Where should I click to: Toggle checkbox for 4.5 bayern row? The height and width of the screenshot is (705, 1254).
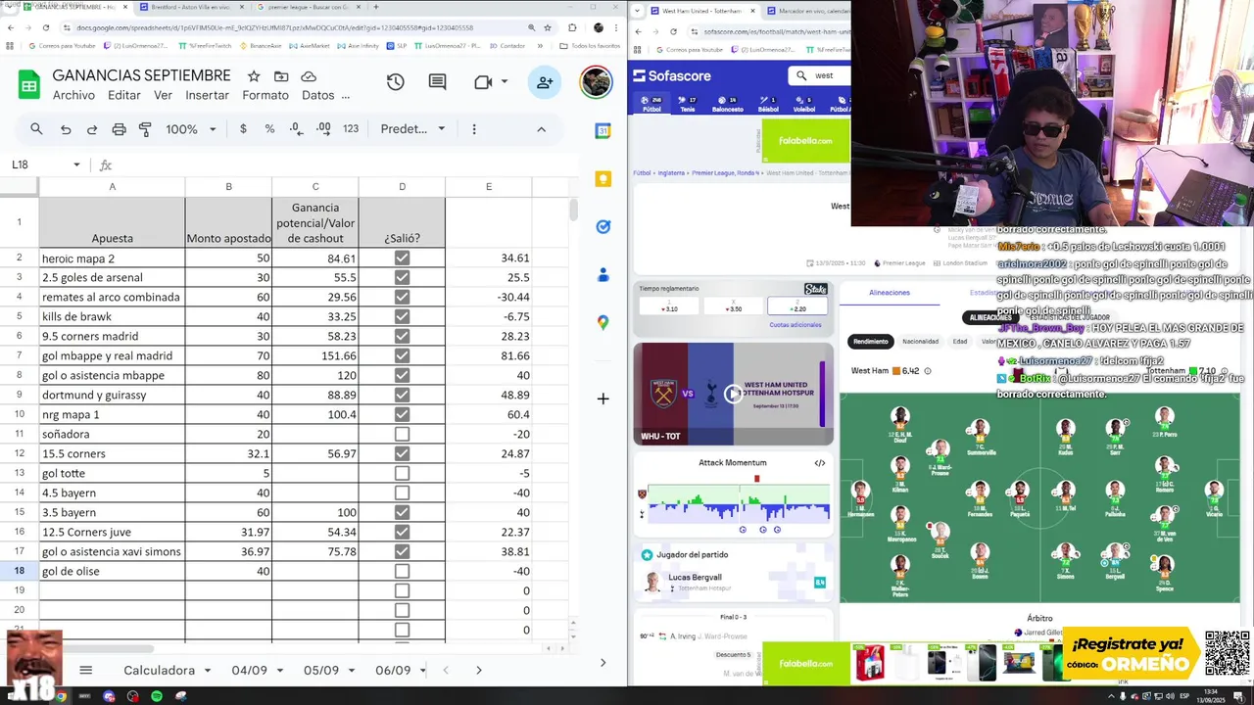(402, 493)
